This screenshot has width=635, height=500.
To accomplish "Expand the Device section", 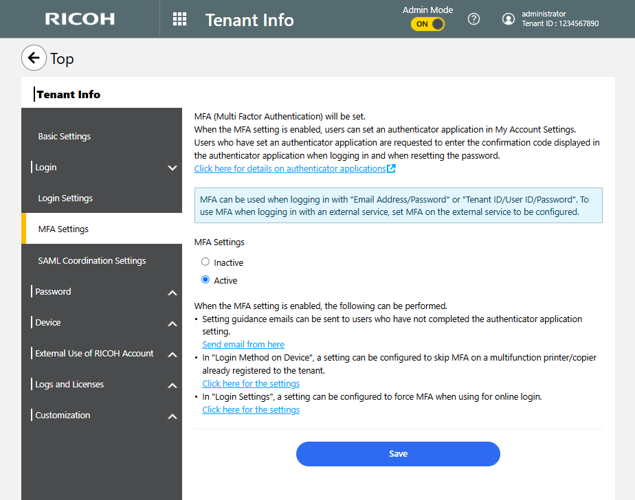I will tap(172, 323).
